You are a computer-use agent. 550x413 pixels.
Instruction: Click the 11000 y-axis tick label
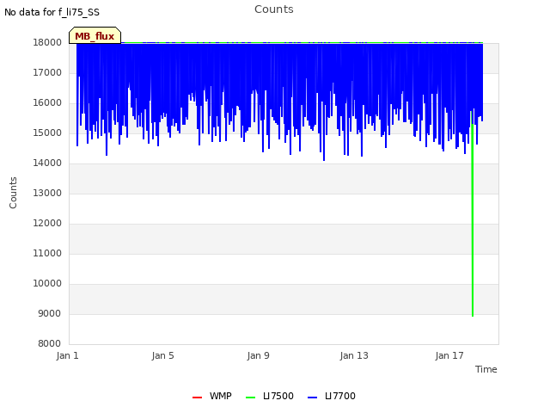[x=47, y=253]
